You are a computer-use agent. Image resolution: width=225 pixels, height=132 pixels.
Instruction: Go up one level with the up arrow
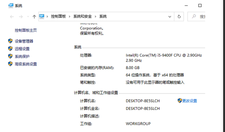(34, 17)
